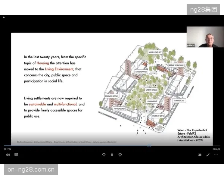This screenshot has width=224, height=179.
Task: Open the cast/mini-view screen icon
Action: point(200,155)
